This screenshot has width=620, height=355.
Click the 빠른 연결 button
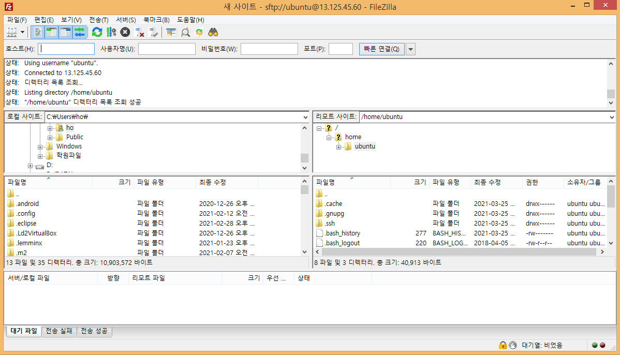pos(381,49)
